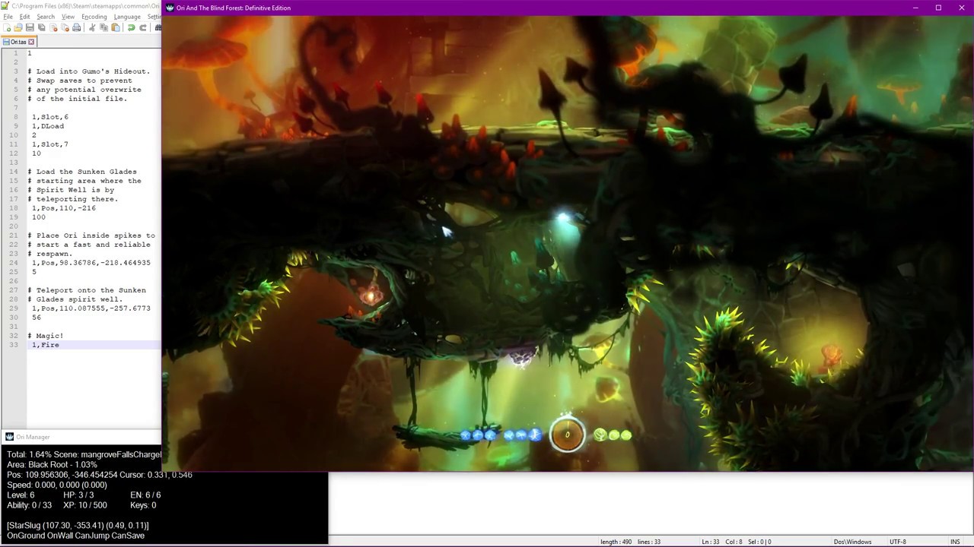Image resolution: width=974 pixels, height=547 pixels.
Task: Click the 'XP: 10 / 500' readout
Action: click(85, 505)
